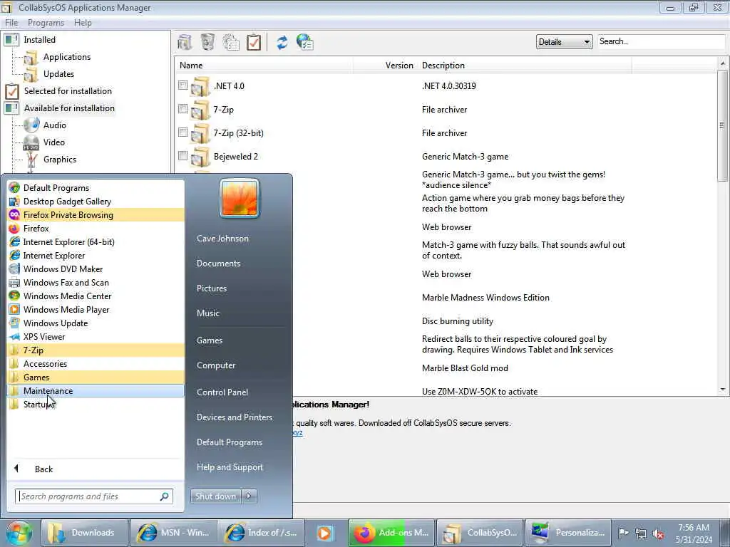
Task: Click the Action Center flag tray icon
Action: 623,533
